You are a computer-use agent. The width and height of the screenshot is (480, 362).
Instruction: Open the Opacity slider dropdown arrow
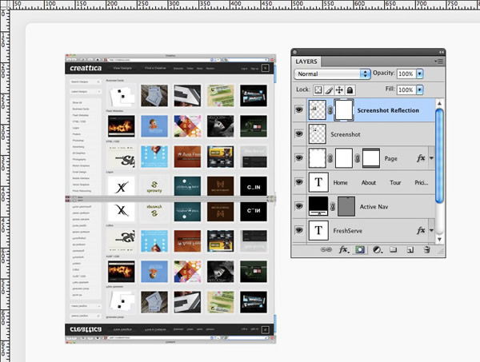[420, 74]
